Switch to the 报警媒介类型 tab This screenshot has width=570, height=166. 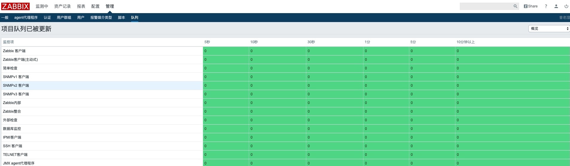coord(101,18)
